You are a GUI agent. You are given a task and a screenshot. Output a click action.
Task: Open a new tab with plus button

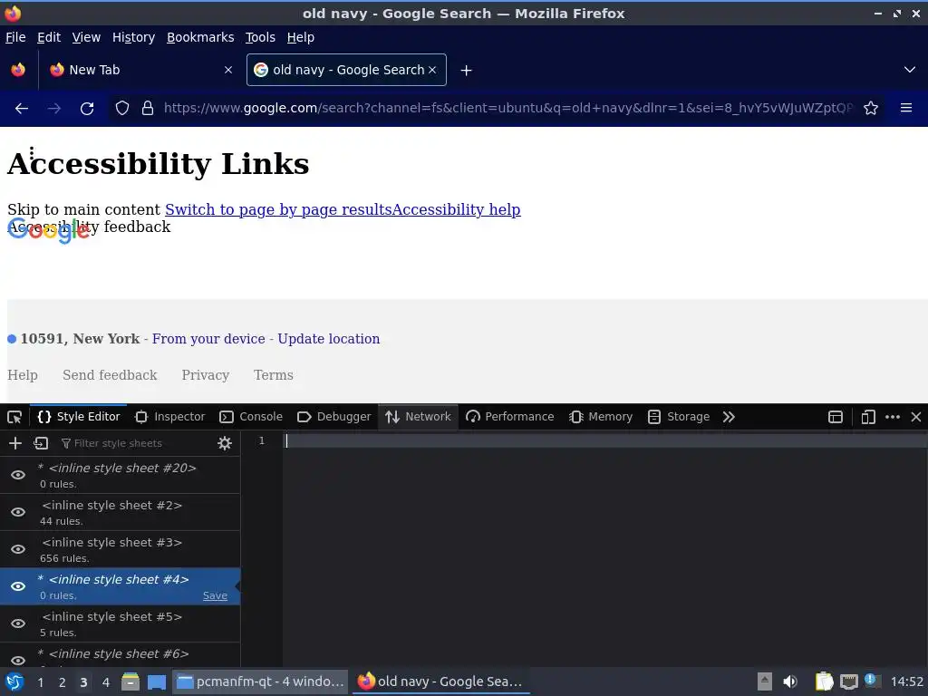(467, 71)
